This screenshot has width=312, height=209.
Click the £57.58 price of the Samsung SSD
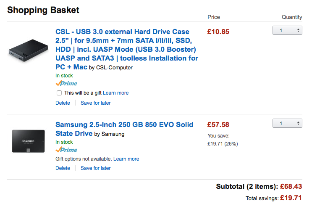pos(218,124)
